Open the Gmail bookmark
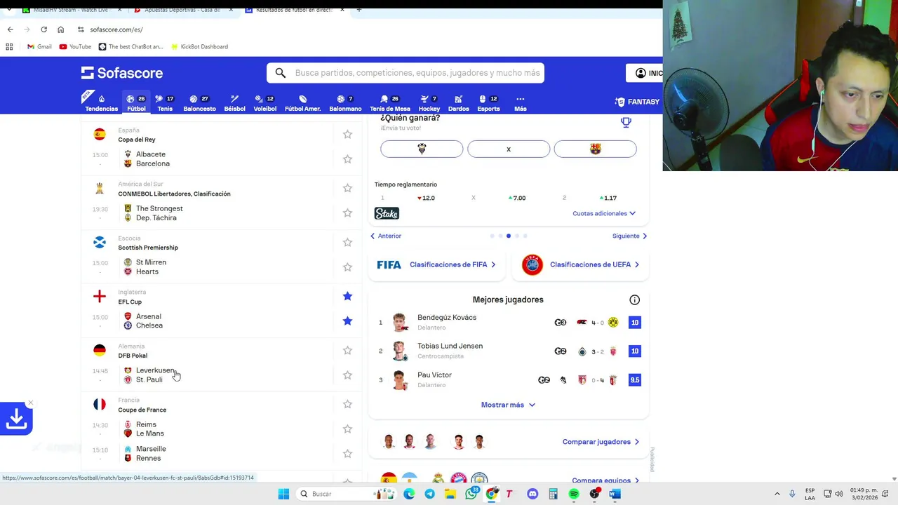Viewport: 898px width, 505px height. 39,46
